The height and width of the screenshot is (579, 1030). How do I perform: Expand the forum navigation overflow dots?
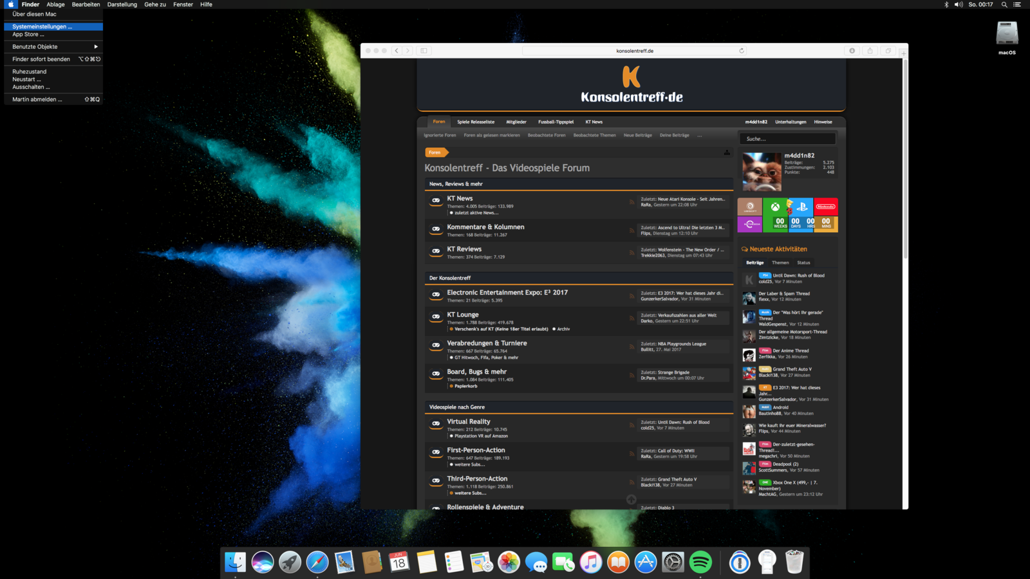click(x=700, y=135)
